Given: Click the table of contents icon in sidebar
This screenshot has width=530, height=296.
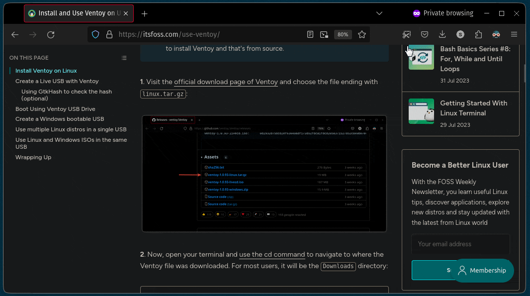Looking at the screenshot, I should pyautogui.click(x=124, y=58).
